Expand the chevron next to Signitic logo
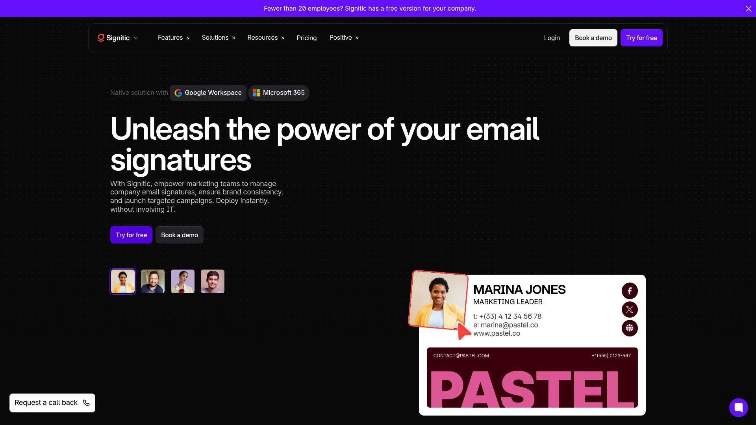 point(136,38)
